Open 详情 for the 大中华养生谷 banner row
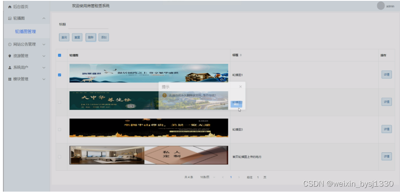400x192 pixels. tap(387, 102)
